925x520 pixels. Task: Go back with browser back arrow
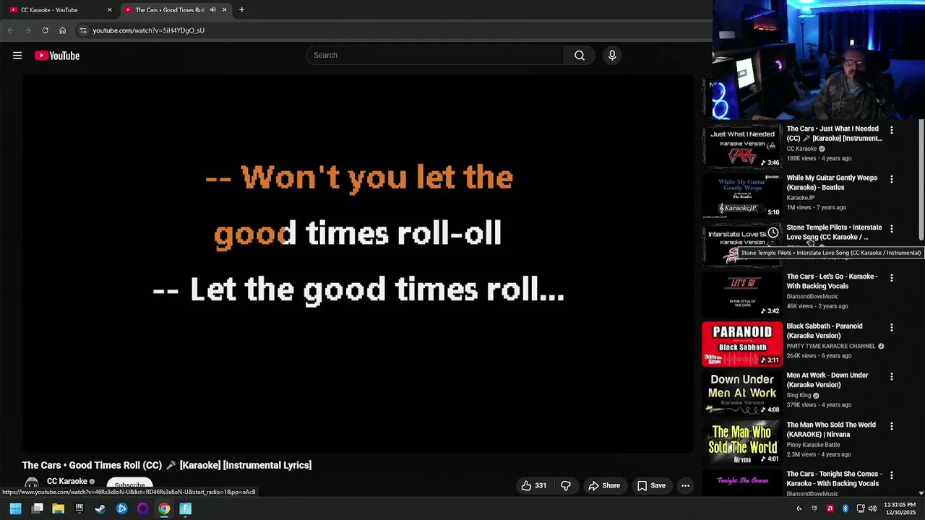point(10,30)
